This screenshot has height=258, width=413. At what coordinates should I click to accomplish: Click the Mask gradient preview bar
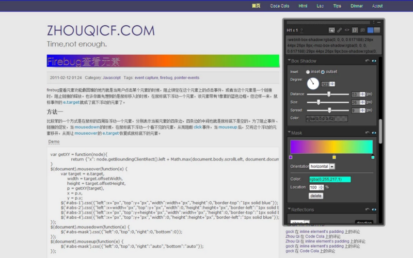331,147
